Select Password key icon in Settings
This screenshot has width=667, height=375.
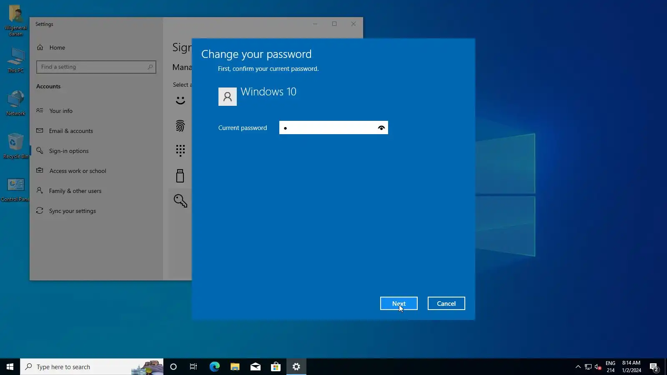click(x=181, y=201)
